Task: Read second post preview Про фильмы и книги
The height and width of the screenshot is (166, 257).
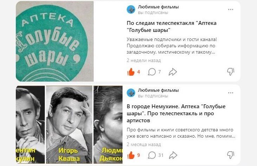Action: coord(181,133)
